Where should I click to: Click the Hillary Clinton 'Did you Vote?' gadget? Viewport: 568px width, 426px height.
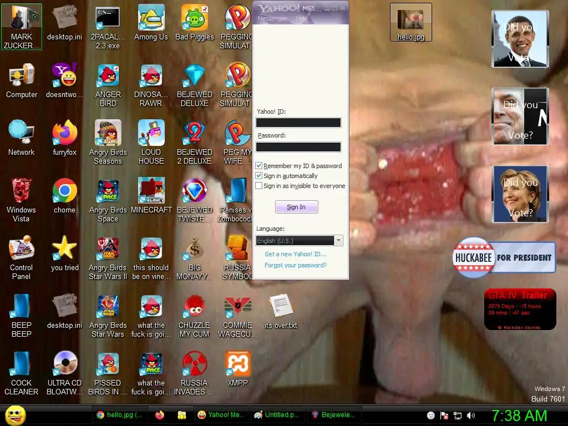pyautogui.click(x=520, y=194)
